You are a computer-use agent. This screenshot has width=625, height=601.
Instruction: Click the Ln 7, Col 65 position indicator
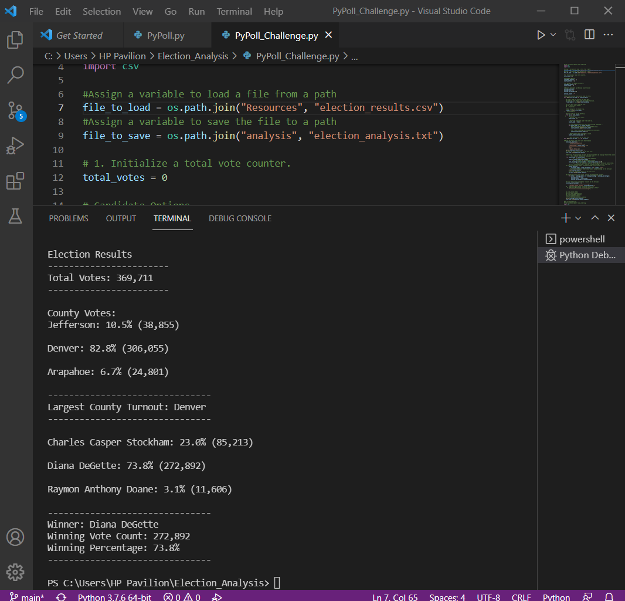click(395, 597)
